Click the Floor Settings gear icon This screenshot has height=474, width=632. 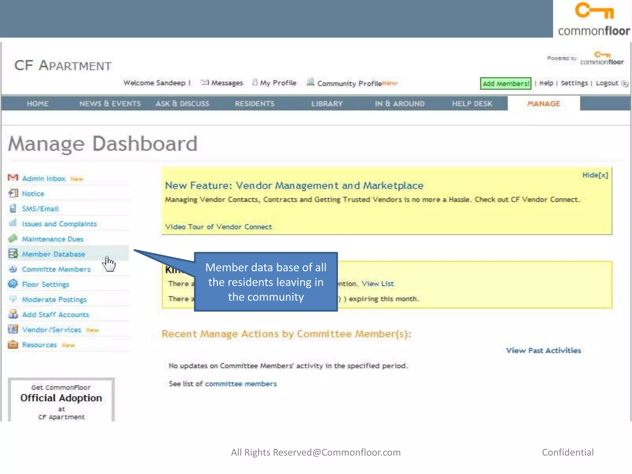coord(13,284)
